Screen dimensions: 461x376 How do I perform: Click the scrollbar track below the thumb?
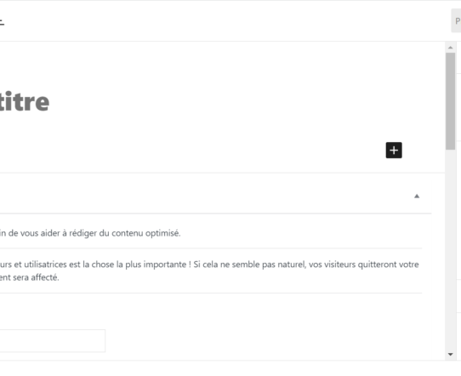click(x=450, y=250)
